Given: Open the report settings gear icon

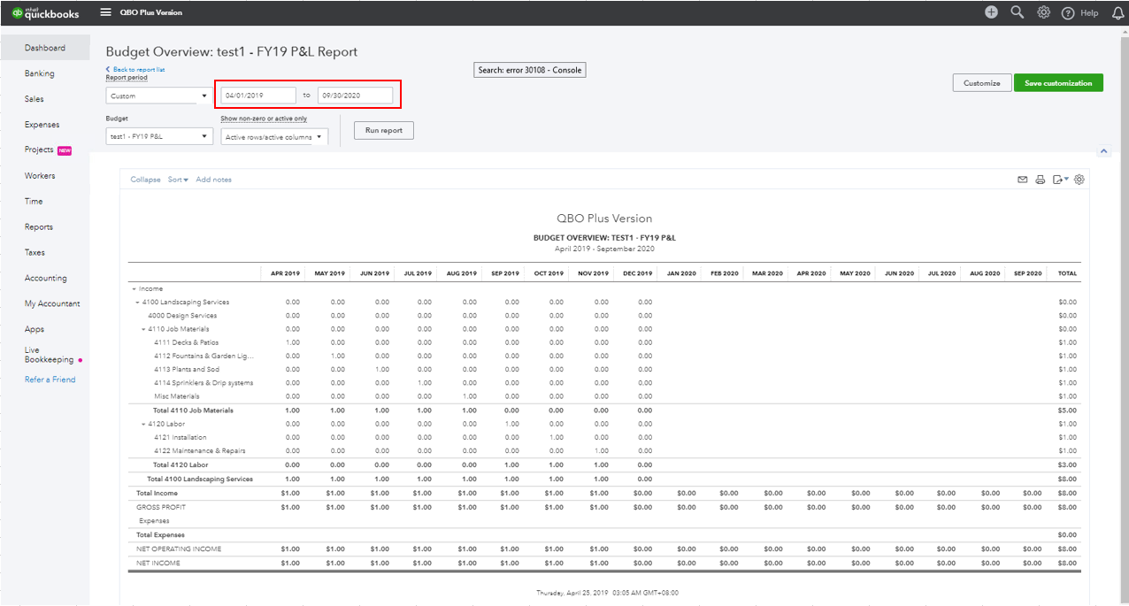Looking at the screenshot, I should (1079, 180).
